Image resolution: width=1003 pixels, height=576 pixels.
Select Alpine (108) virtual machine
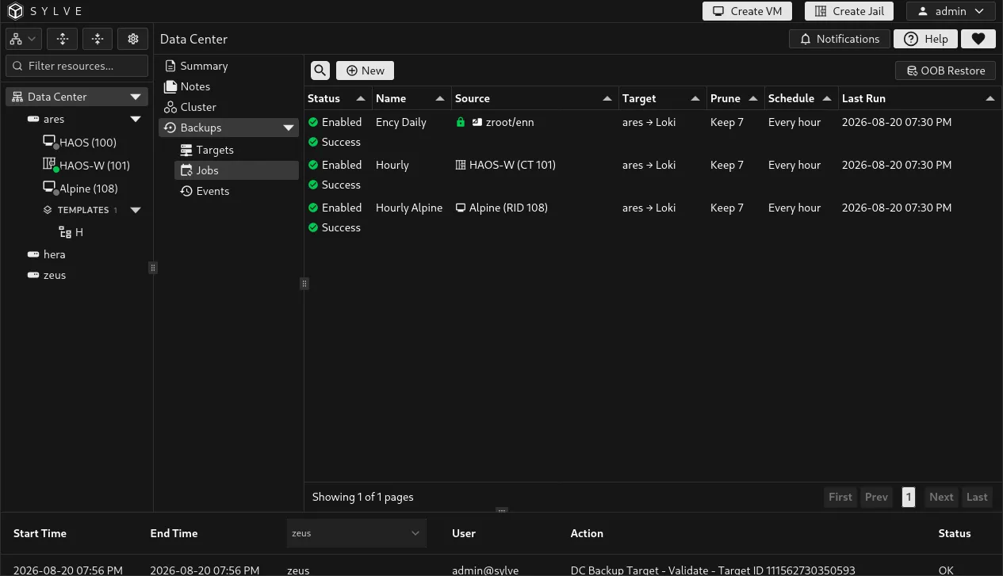point(81,189)
